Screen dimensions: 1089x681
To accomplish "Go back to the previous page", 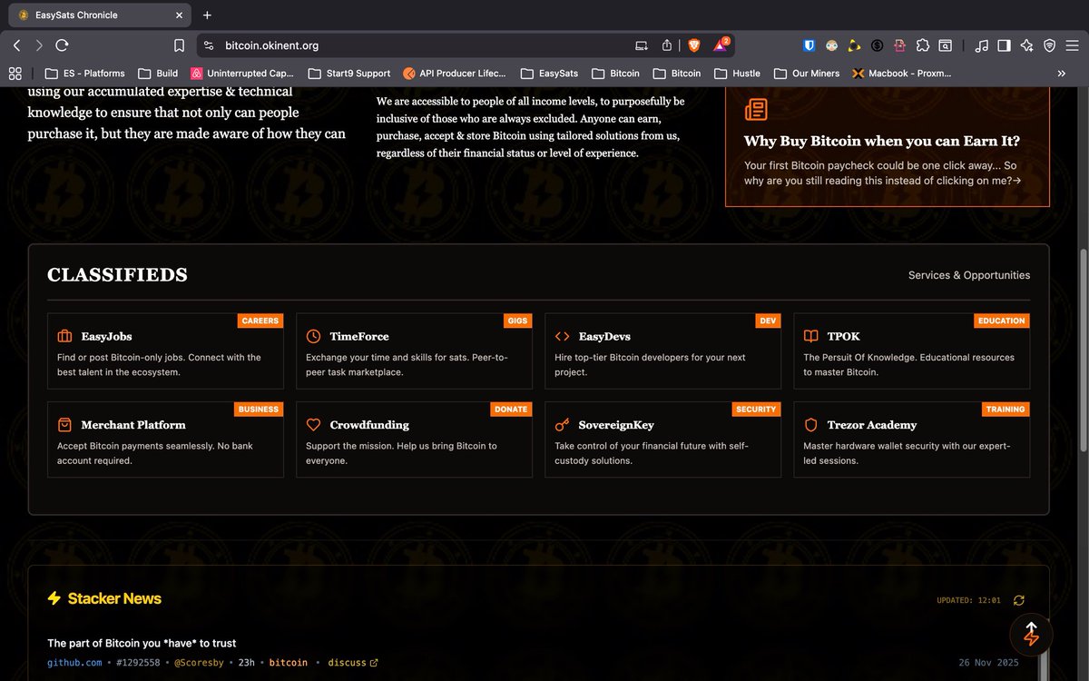I will [16, 45].
